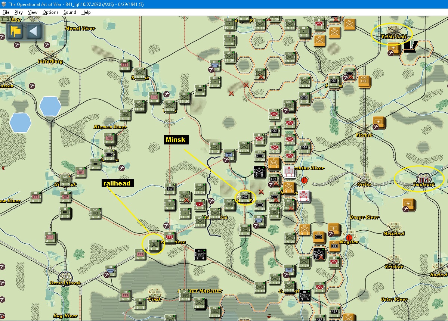Select the black SEC unit 2 4

click(x=200, y=254)
